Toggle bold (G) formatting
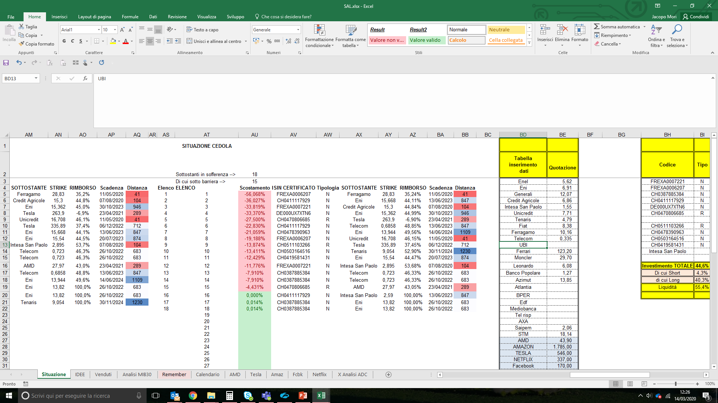Image resolution: width=718 pixels, height=403 pixels. point(64,41)
